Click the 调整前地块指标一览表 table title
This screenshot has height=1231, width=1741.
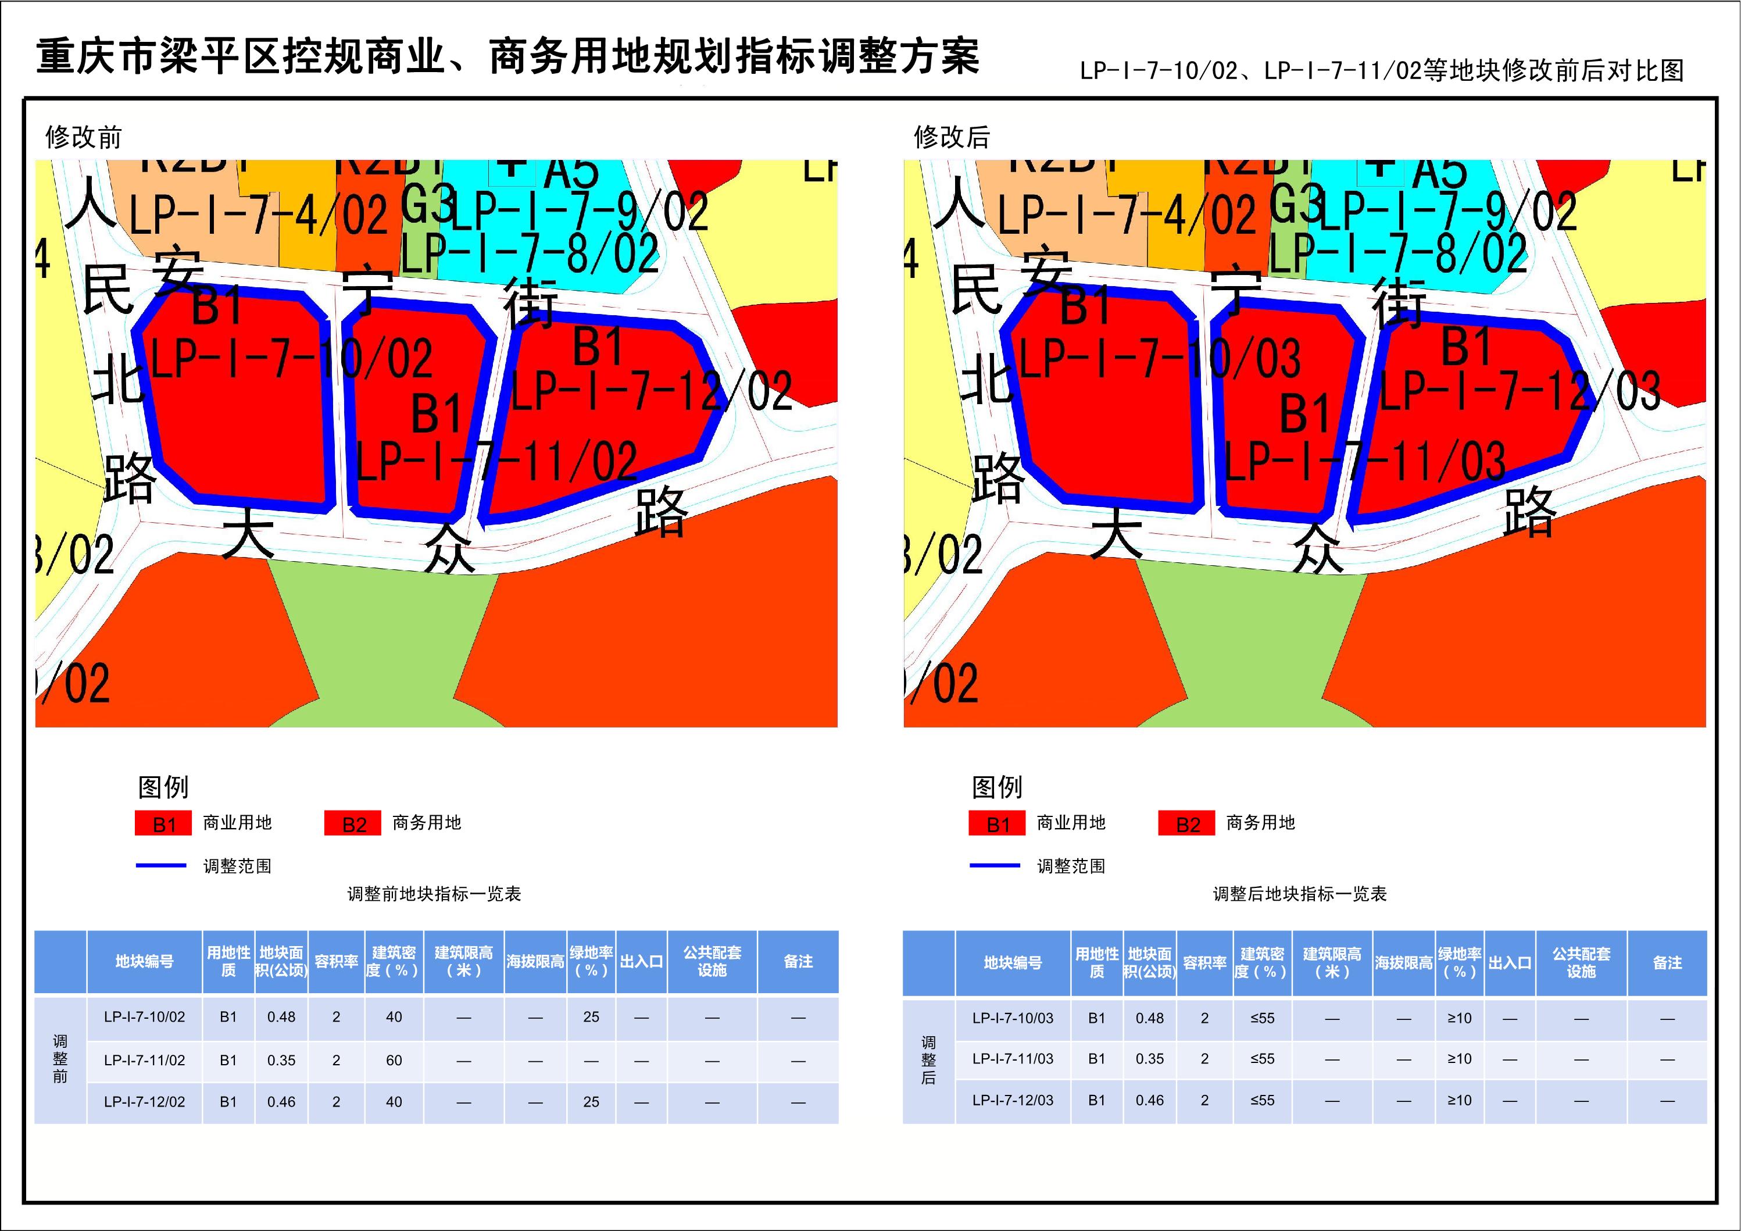(x=434, y=894)
